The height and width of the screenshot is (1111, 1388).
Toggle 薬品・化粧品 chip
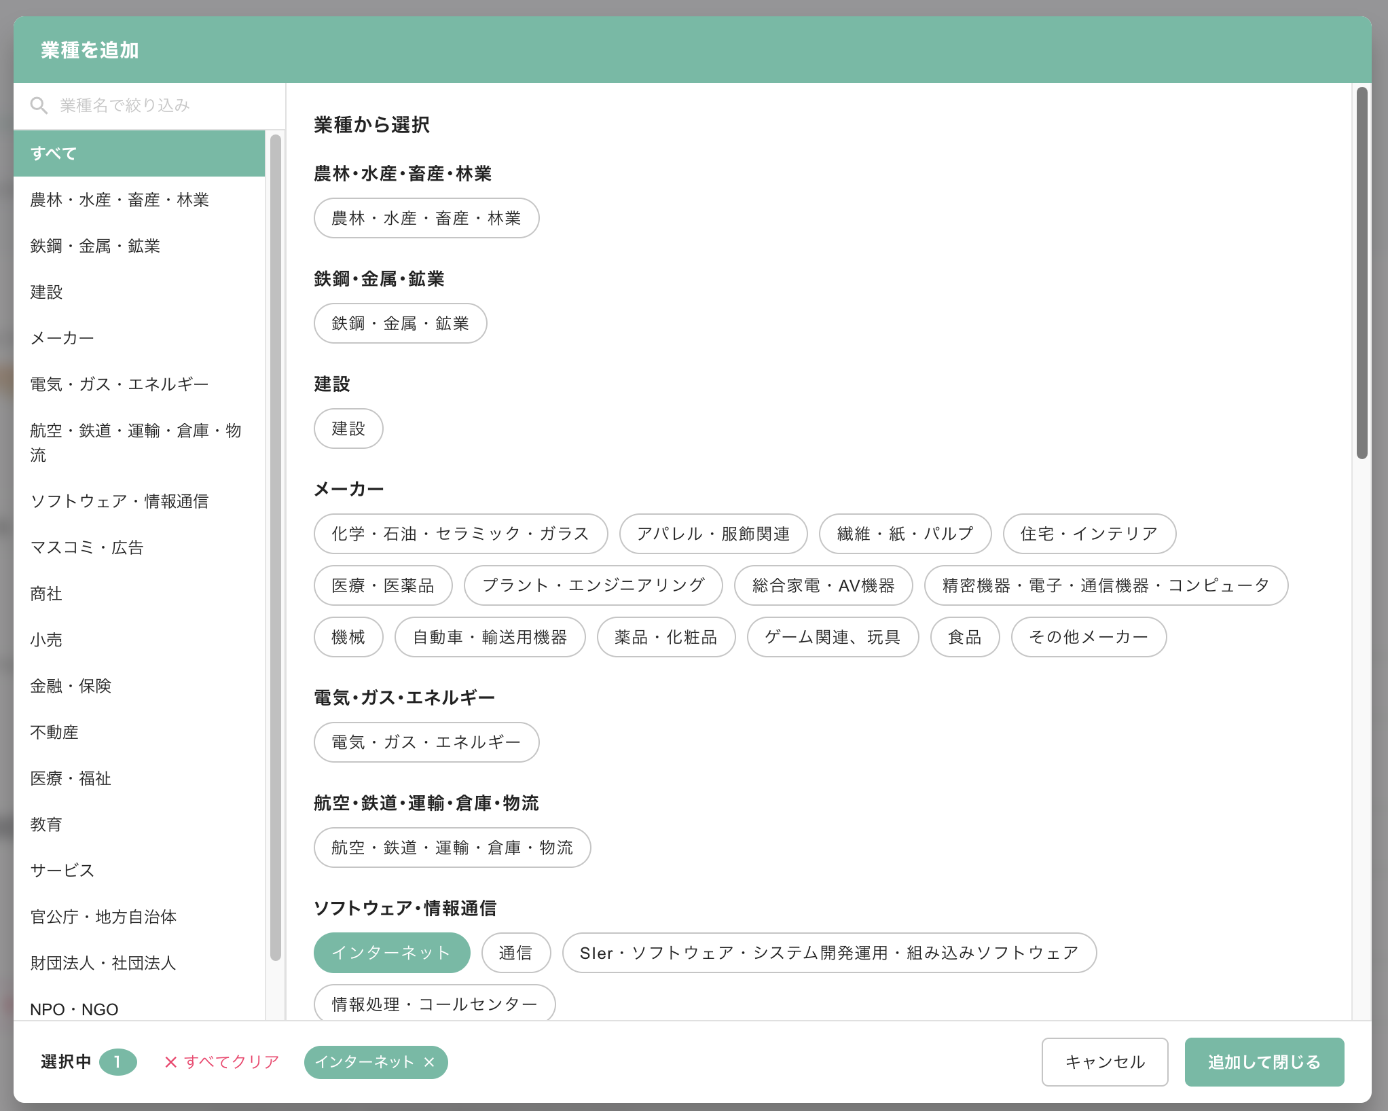[x=665, y=637]
